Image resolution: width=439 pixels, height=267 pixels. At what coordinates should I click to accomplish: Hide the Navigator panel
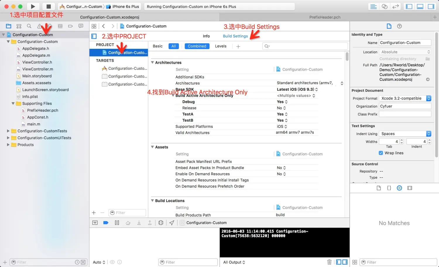pyautogui.click(x=409, y=6)
